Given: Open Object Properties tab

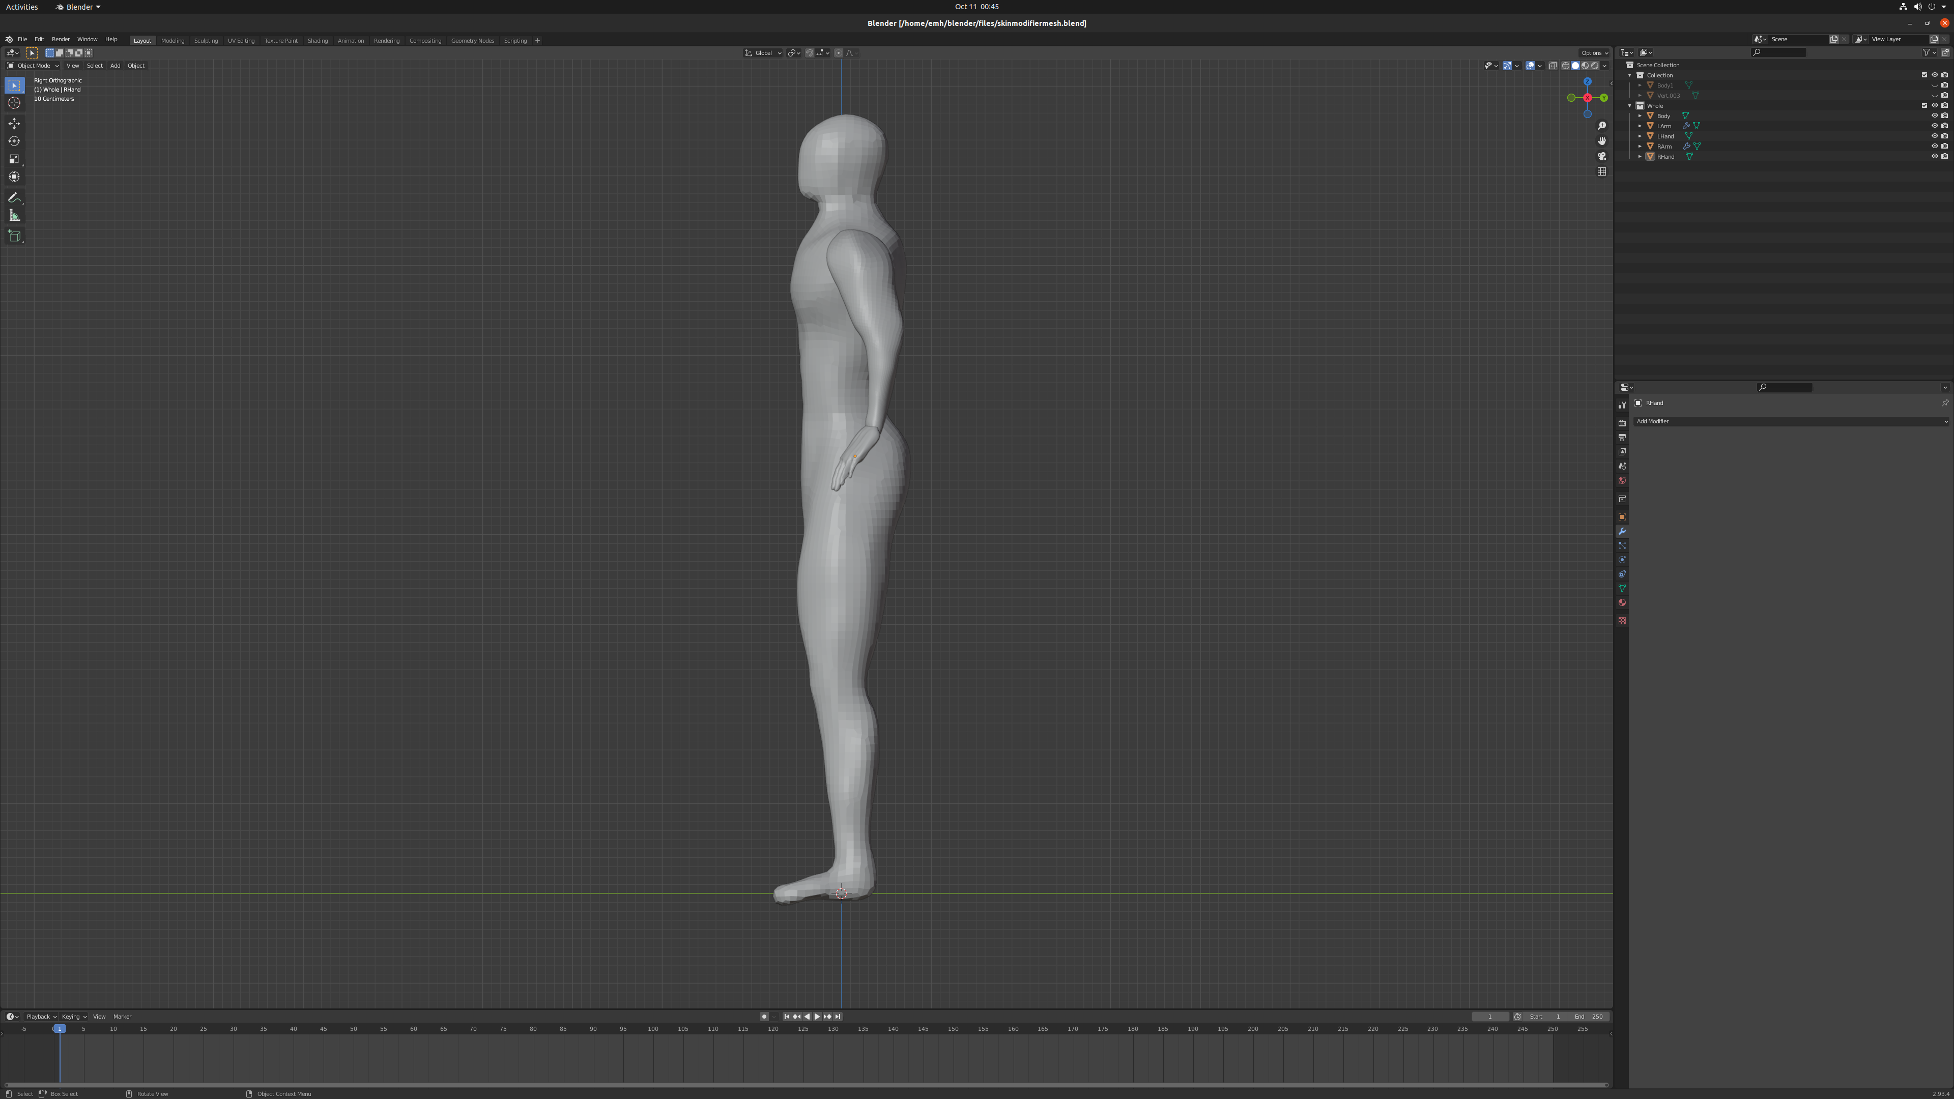Looking at the screenshot, I should 1622,517.
